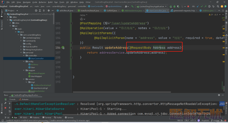This screenshot has height=123, width=228.
Task: Show Git history clock icon
Action: pos(209,6)
